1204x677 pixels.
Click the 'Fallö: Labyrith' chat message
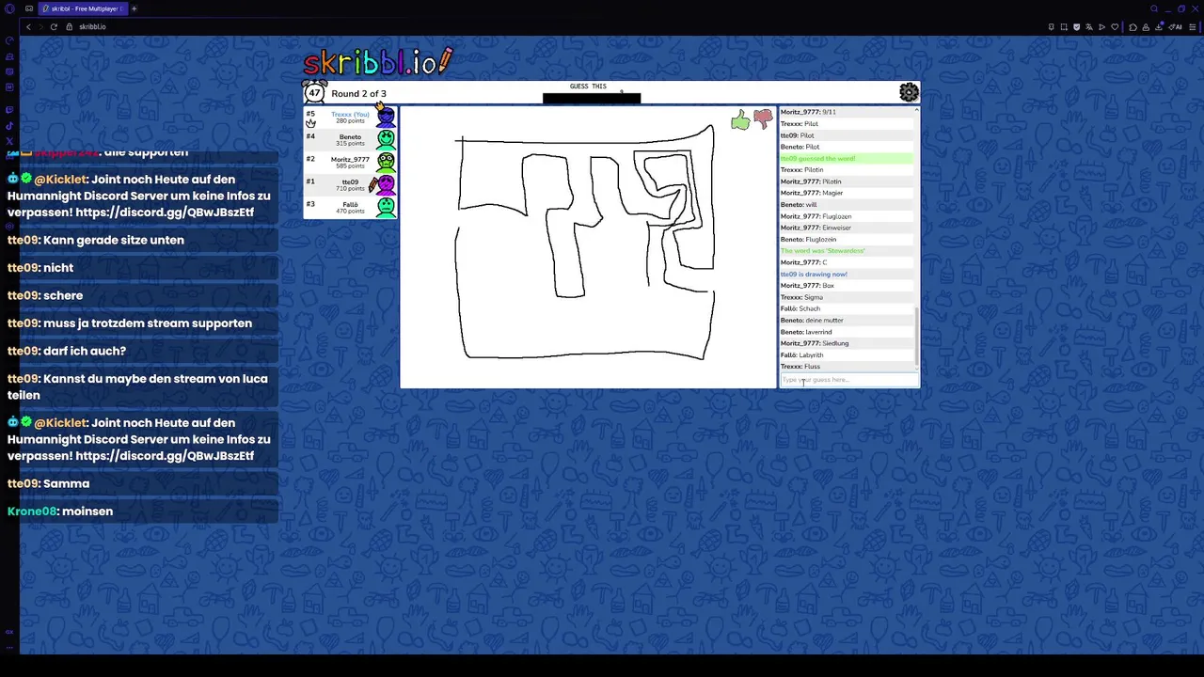(847, 354)
